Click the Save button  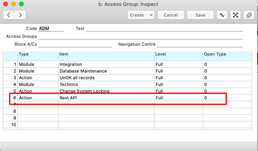click(200, 15)
